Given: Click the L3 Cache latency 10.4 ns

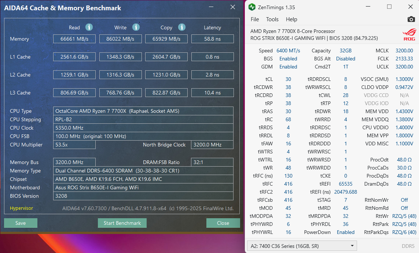Looking at the screenshot, I should tap(213, 93).
